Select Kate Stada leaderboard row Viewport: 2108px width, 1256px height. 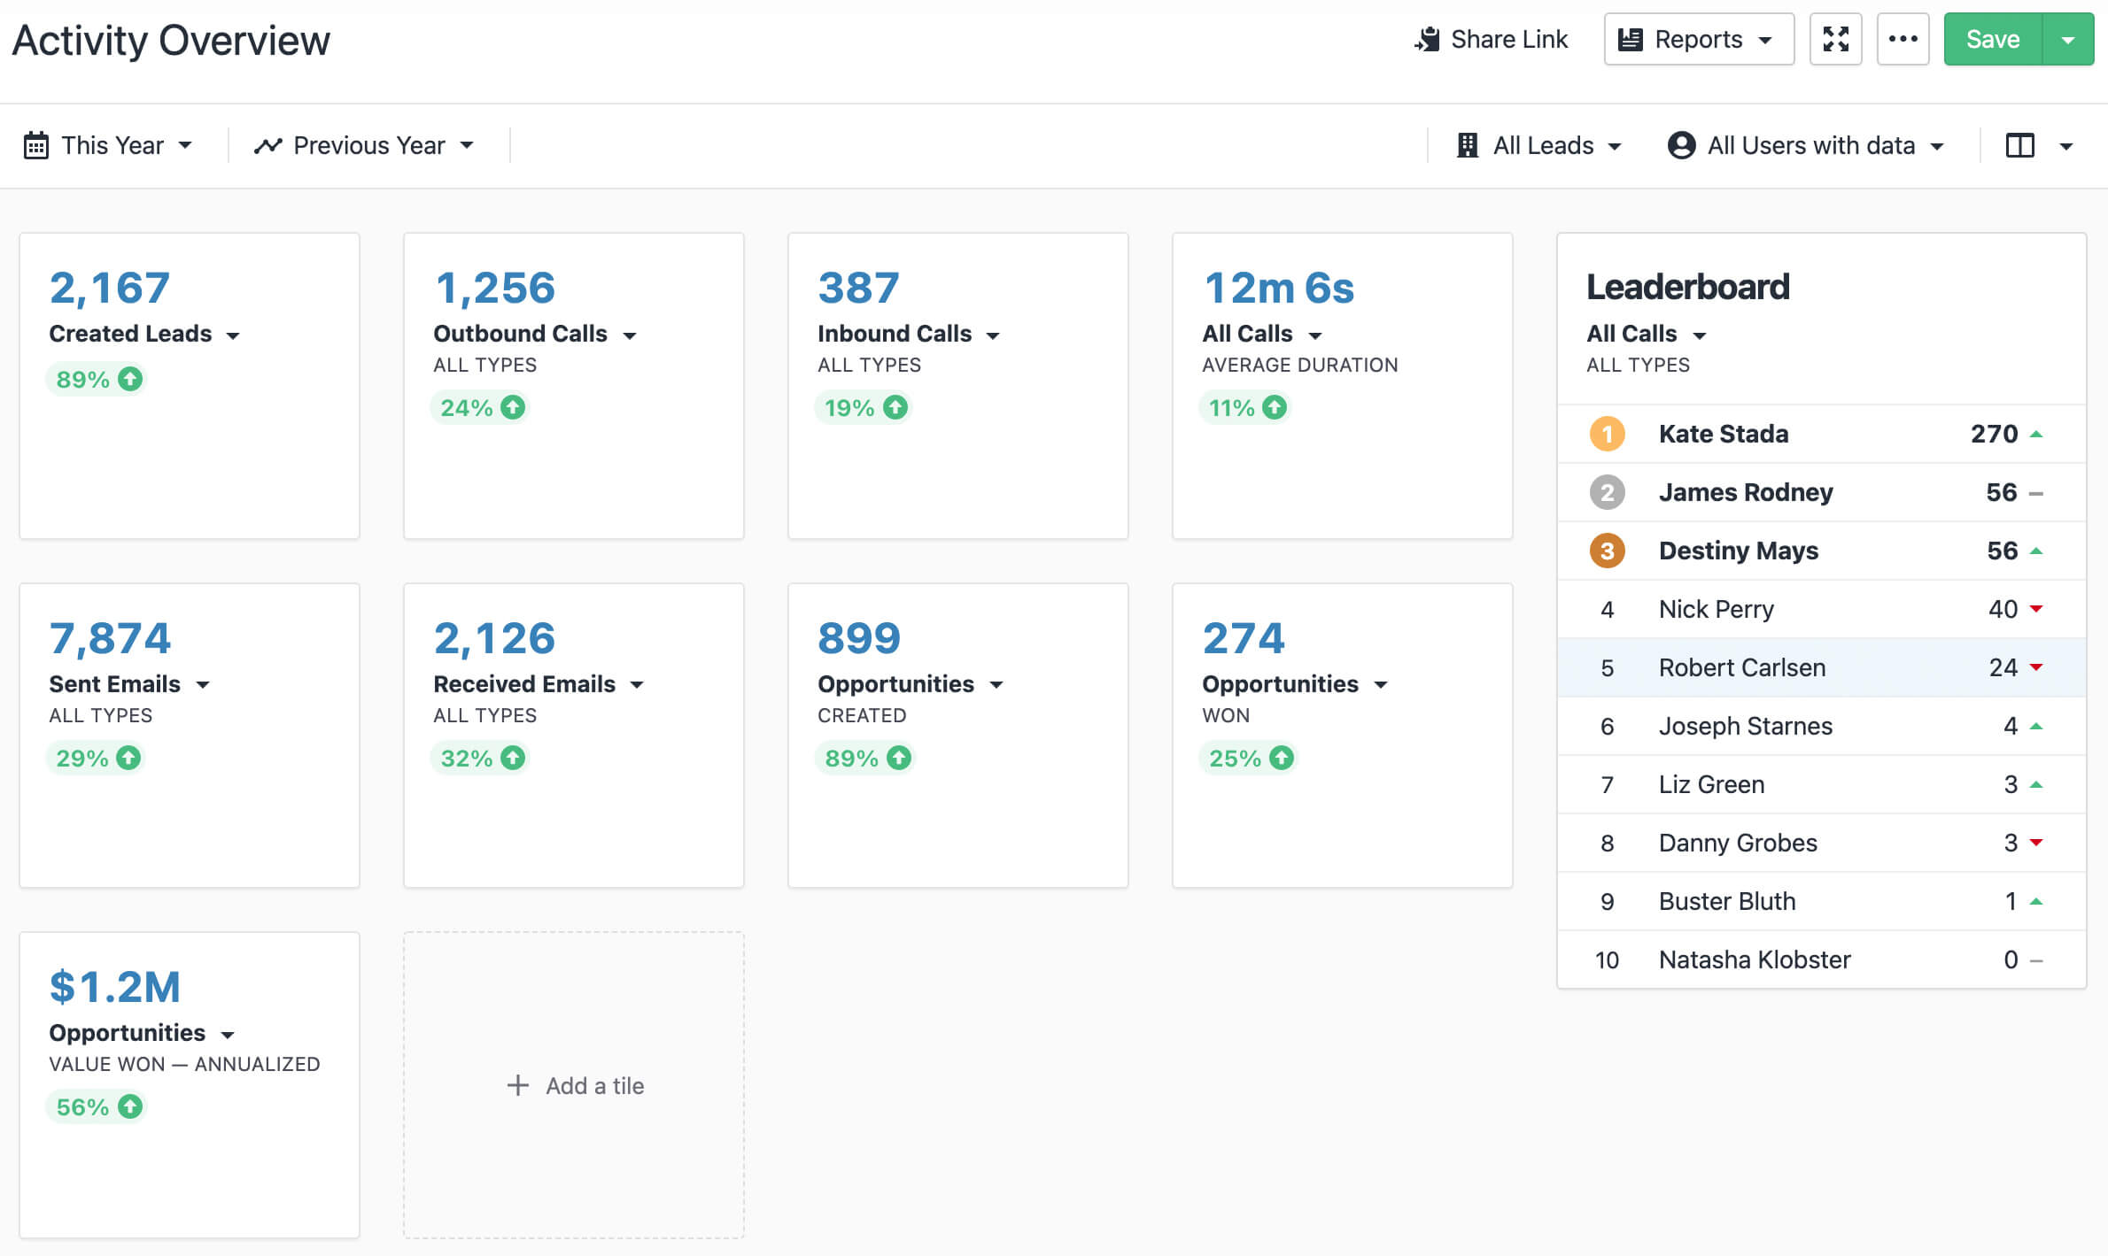(x=1723, y=434)
